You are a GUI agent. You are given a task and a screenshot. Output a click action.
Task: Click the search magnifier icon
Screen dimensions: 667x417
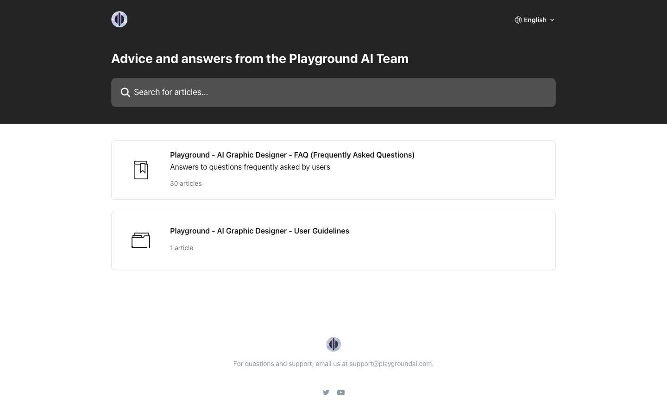coord(125,92)
